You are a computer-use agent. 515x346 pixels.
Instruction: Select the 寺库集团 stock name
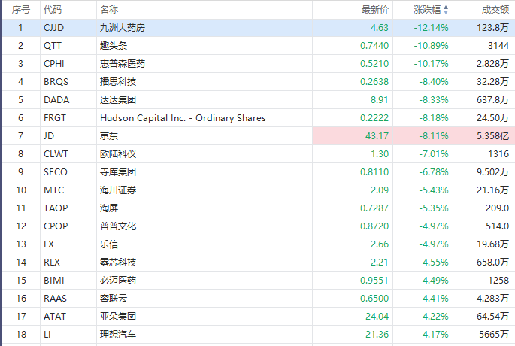118,172
